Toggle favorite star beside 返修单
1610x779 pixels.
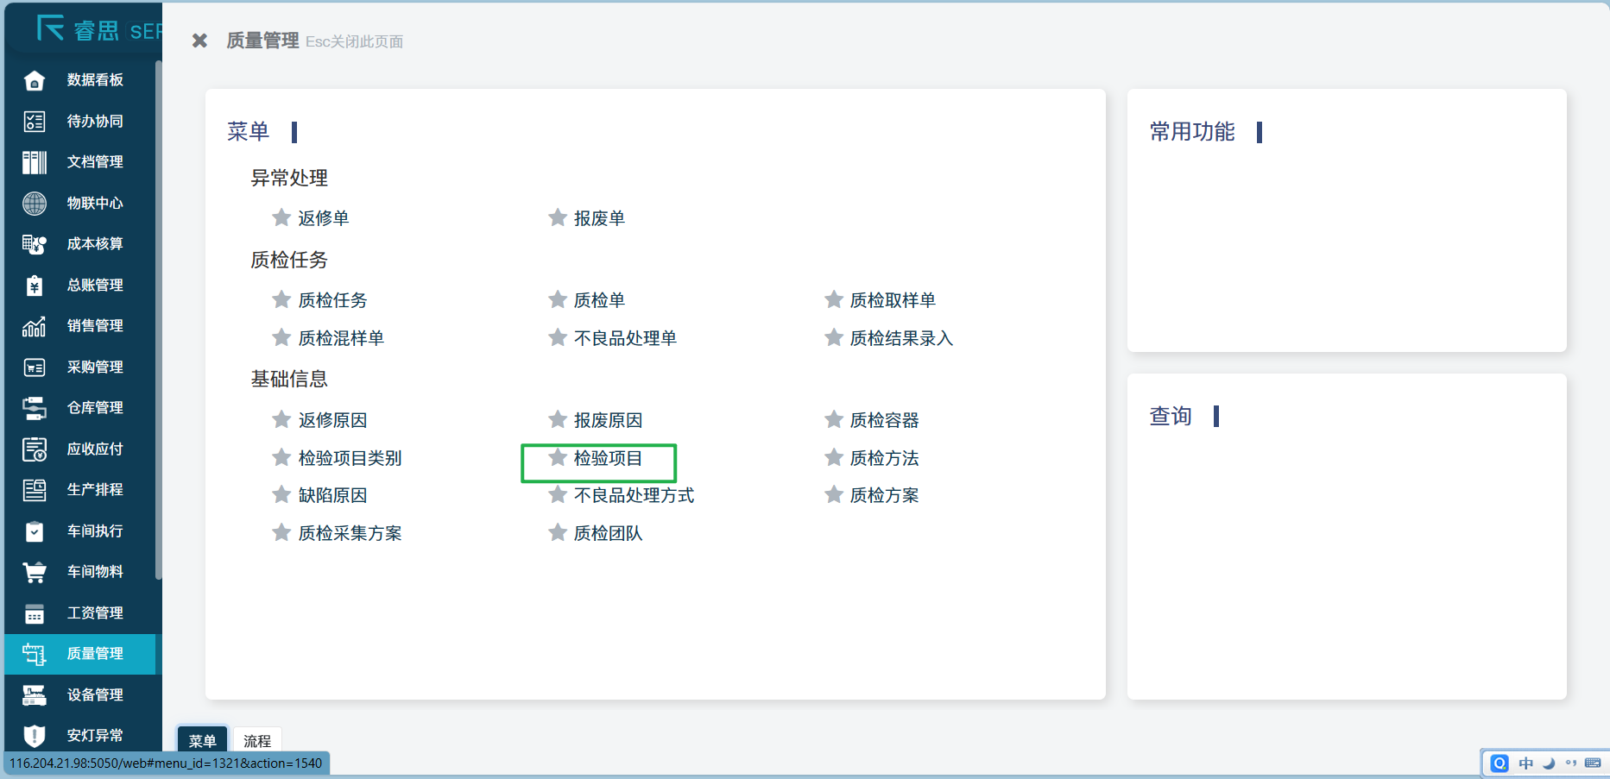281,217
